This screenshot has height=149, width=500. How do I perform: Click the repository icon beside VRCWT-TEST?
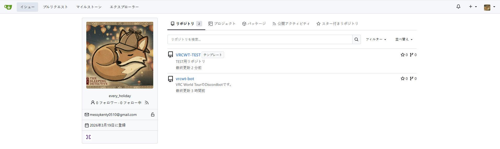(x=171, y=55)
